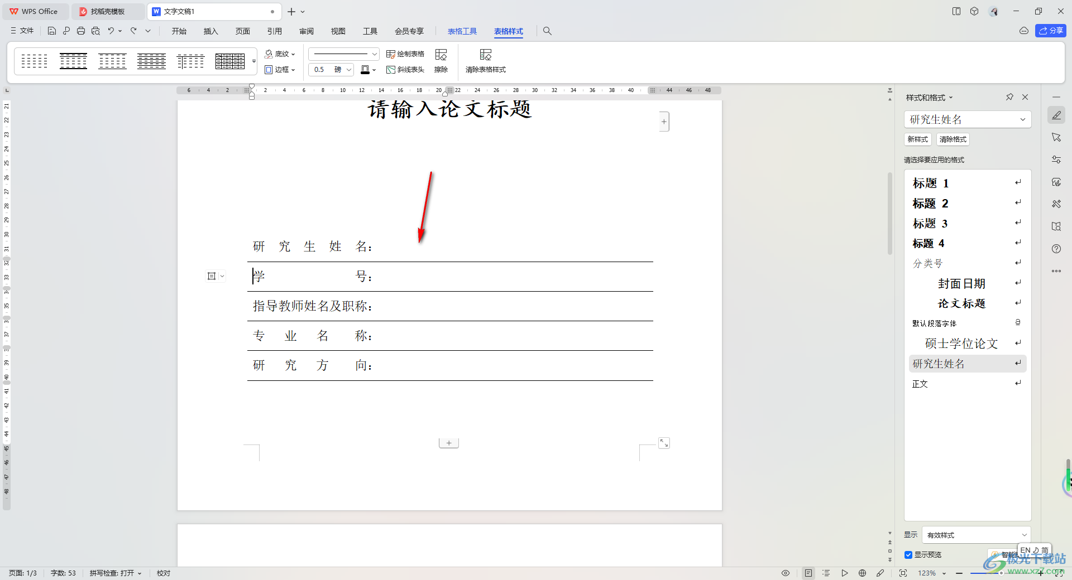Open the search magnifier in the ribbon

pos(547,31)
